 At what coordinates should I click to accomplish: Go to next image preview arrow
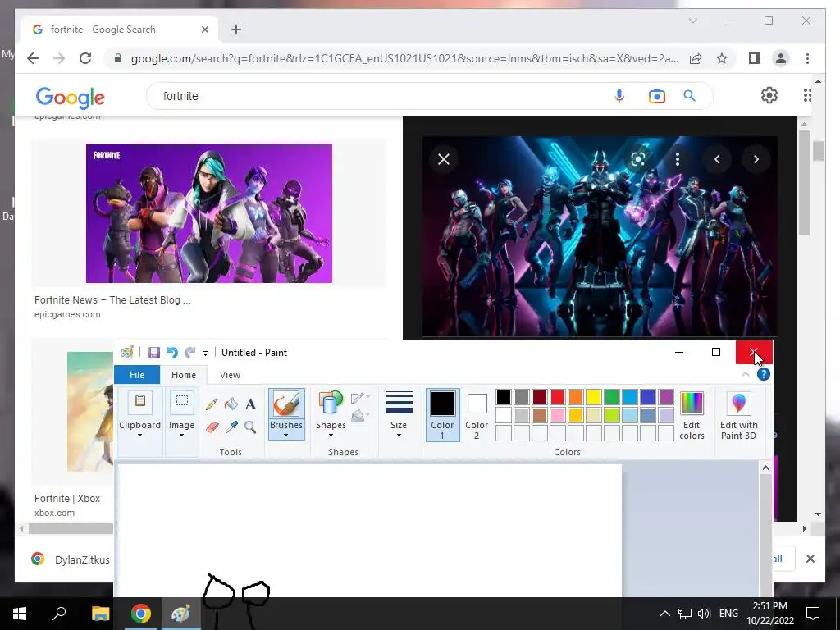(x=756, y=159)
